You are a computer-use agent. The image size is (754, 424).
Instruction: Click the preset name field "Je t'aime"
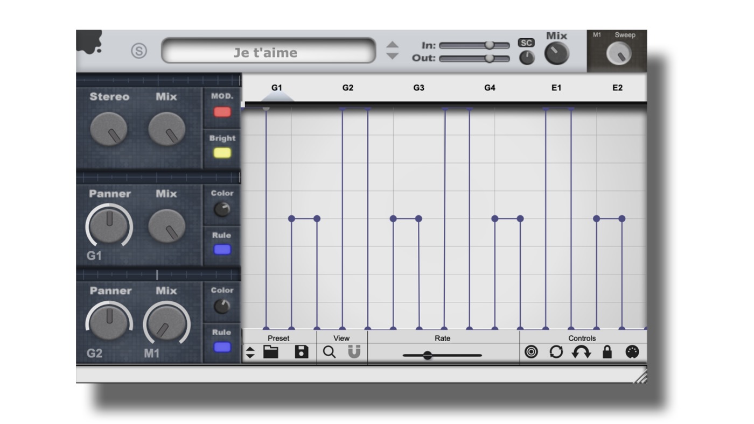click(x=268, y=52)
